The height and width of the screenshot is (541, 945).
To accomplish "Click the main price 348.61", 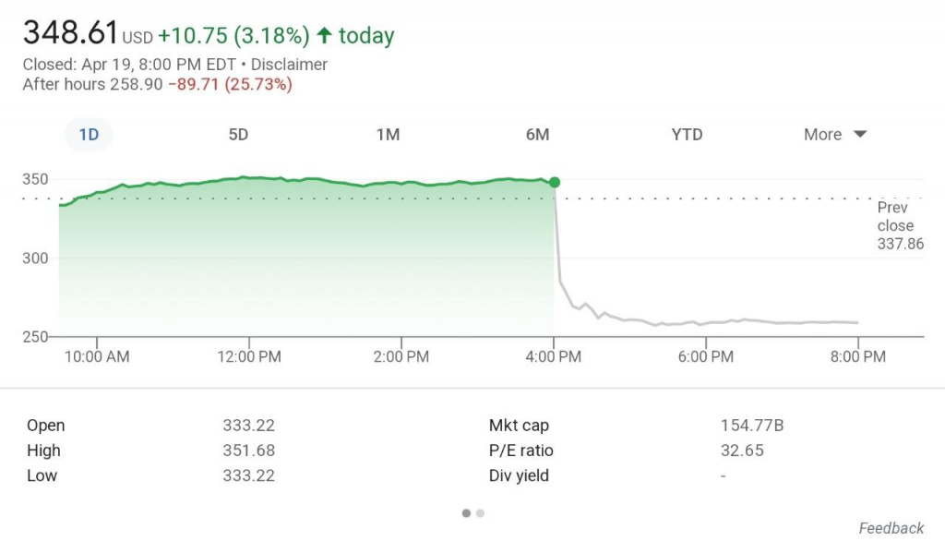I will click(70, 33).
